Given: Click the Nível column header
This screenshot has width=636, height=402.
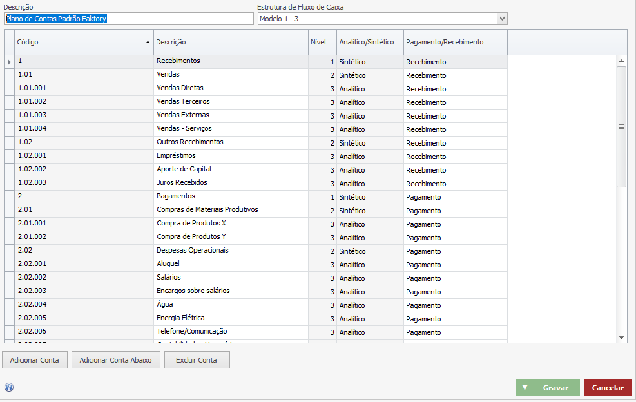Looking at the screenshot, I should [322, 42].
